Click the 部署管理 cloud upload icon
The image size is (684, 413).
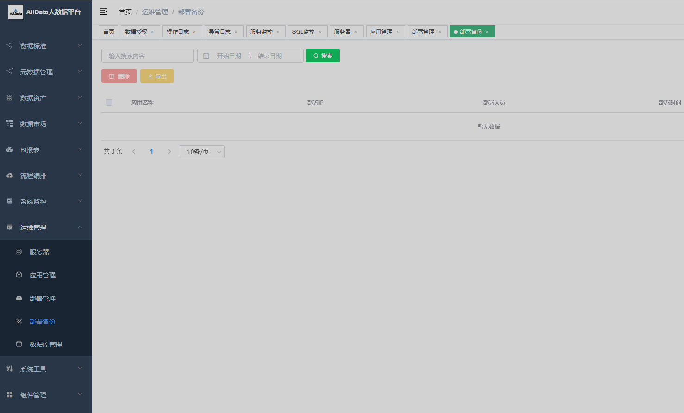pos(19,298)
